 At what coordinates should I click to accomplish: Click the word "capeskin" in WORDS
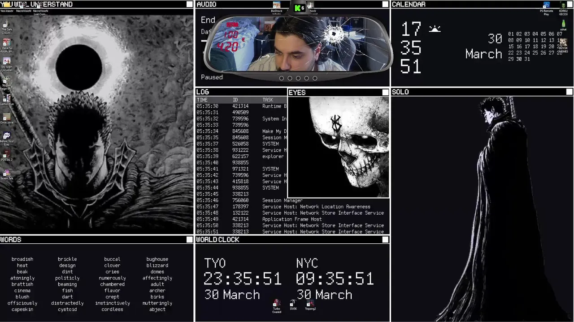(22, 309)
